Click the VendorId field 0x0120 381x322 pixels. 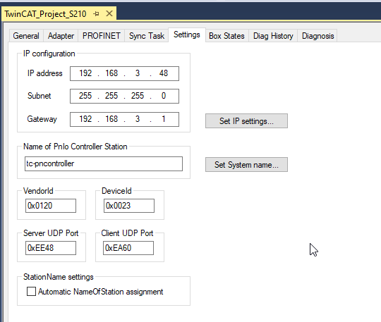51,206
